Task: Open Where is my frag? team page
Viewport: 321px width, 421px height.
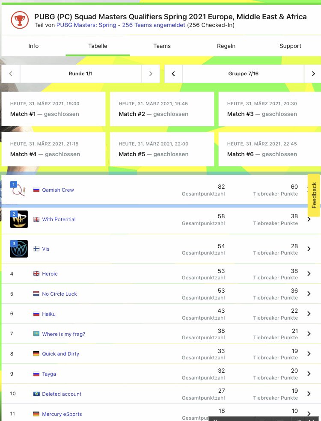Action: coord(64,334)
